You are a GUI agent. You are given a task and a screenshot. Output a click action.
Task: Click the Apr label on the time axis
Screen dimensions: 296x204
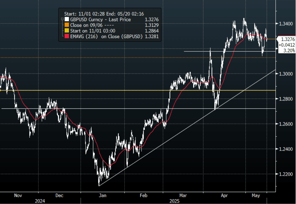(x=224, y=195)
